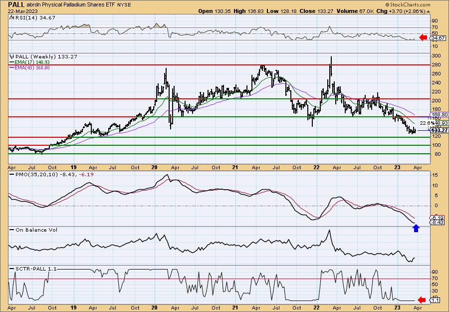Click the black line marker before On Balance Vol

(12, 230)
